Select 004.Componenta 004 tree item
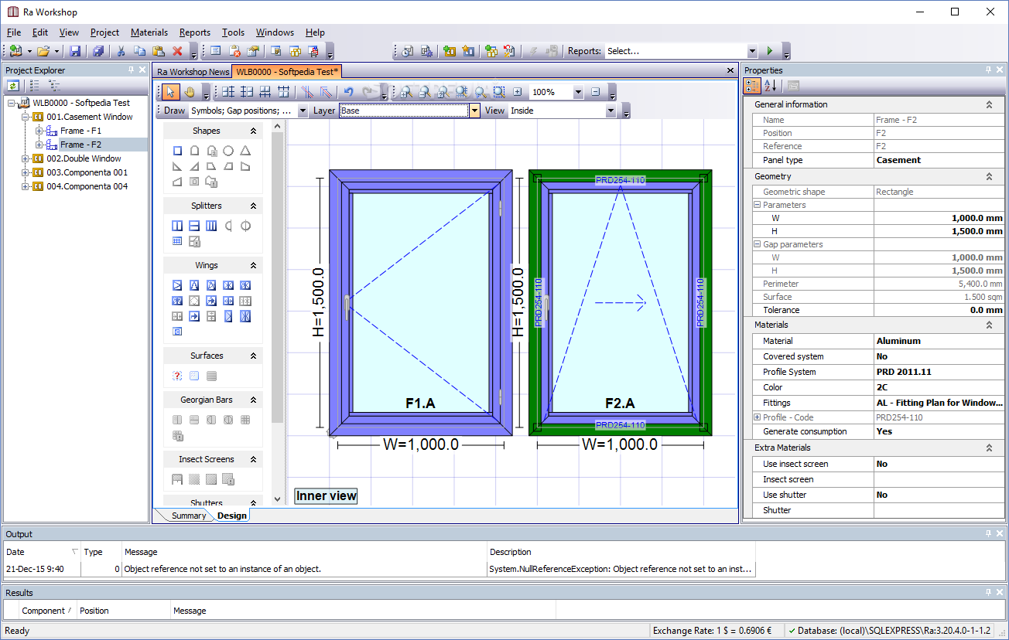This screenshot has width=1009, height=640. tap(87, 186)
